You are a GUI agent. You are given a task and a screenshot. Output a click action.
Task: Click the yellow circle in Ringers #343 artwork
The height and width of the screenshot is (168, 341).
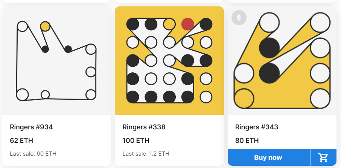[x=244, y=98]
